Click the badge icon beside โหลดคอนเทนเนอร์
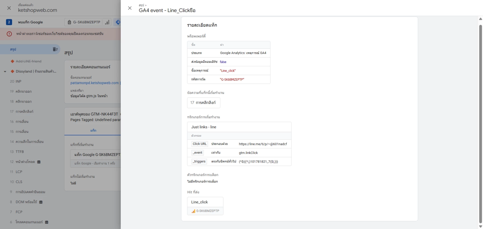This screenshot has width=483, height=229. coord(47,222)
